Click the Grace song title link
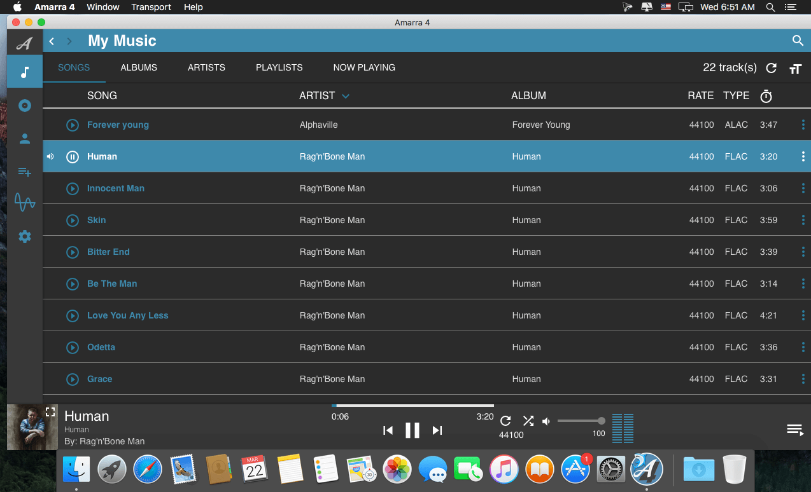The height and width of the screenshot is (492, 811). click(x=99, y=379)
